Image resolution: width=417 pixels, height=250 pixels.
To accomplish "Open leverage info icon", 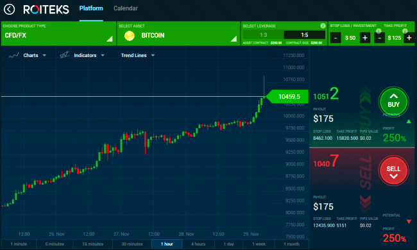I will 323,26.
